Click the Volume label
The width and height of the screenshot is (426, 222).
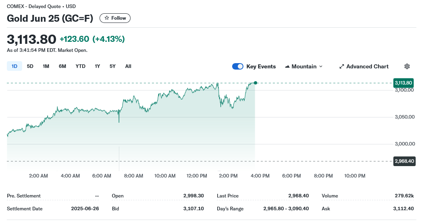(x=330, y=196)
